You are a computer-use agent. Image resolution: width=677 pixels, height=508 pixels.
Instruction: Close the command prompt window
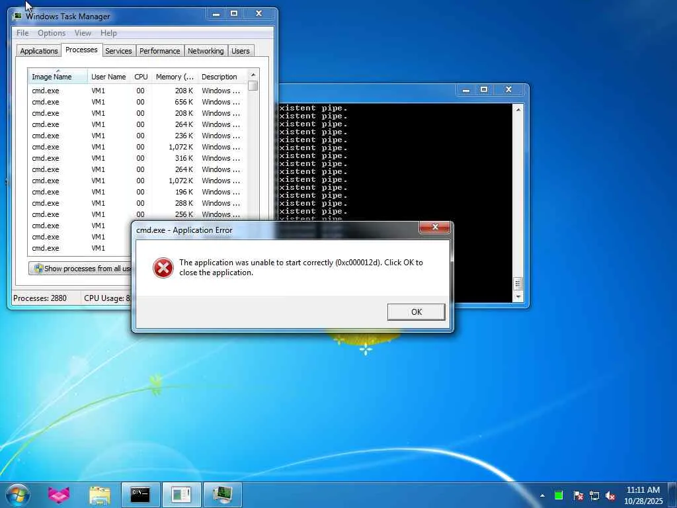tap(508, 90)
